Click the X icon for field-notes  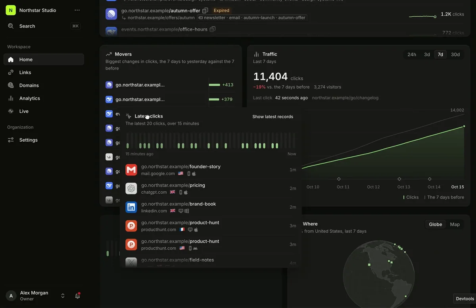coord(131,262)
